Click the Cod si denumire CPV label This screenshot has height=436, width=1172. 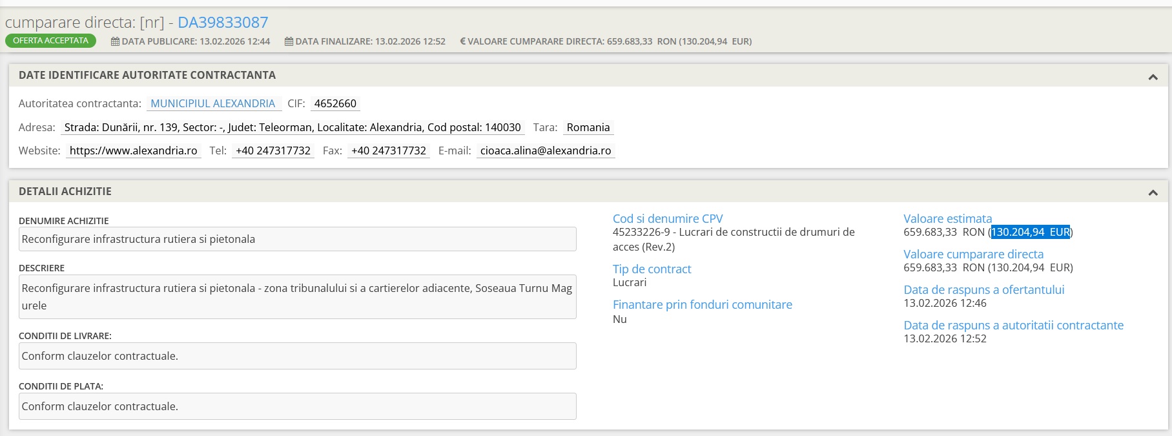pos(668,219)
